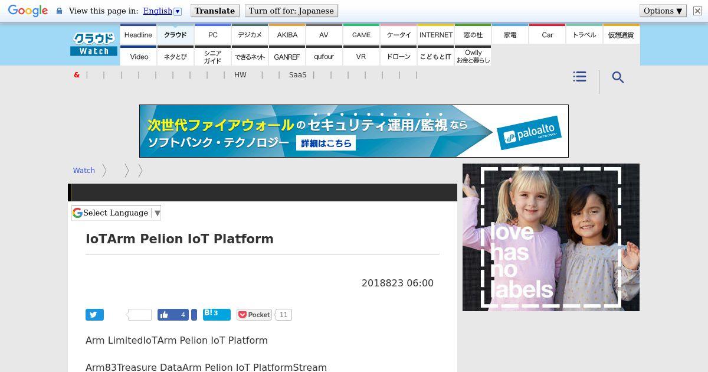Open the English language dropdown
The image size is (708, 372).
coord(162,11)
